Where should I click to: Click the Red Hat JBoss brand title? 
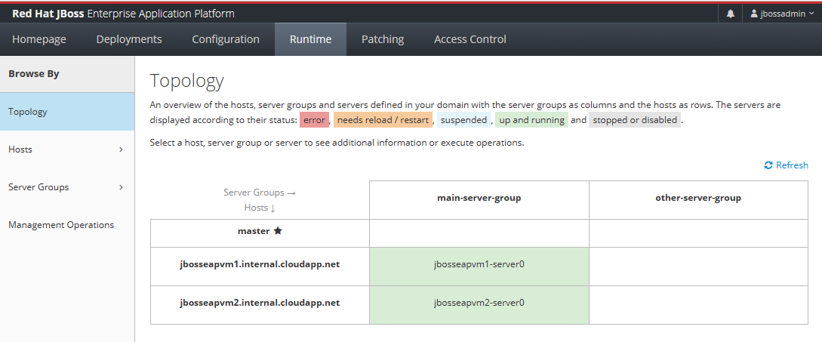123,14
